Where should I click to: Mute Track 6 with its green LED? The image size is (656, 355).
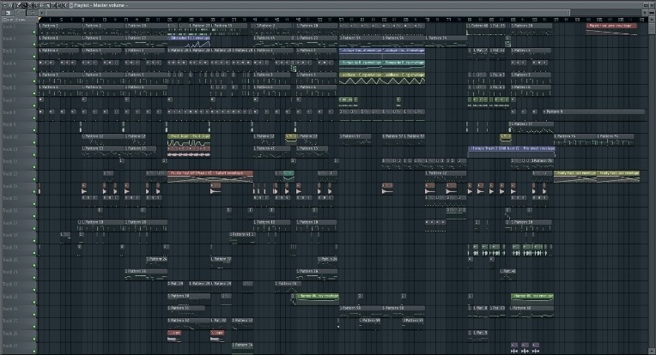pos(34,93)
